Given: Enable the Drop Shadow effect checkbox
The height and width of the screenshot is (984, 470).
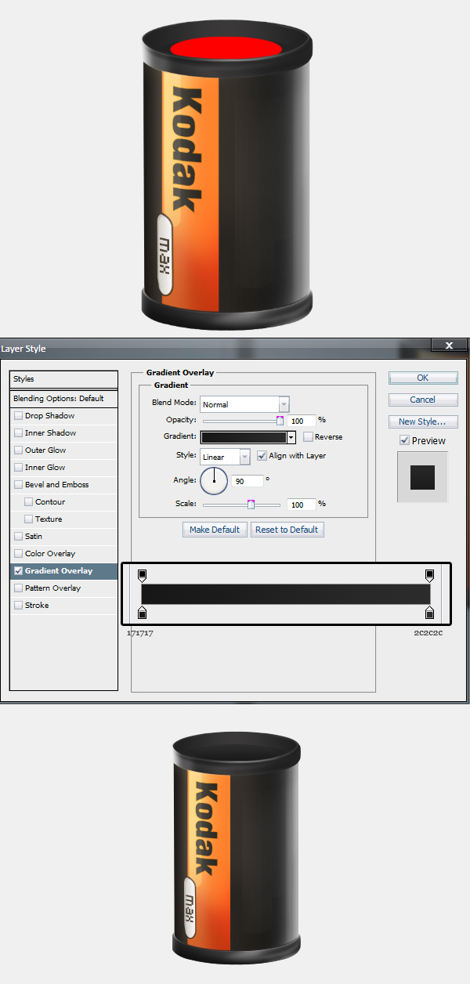Looking at the screenshot, I should [x=18, y=416].
